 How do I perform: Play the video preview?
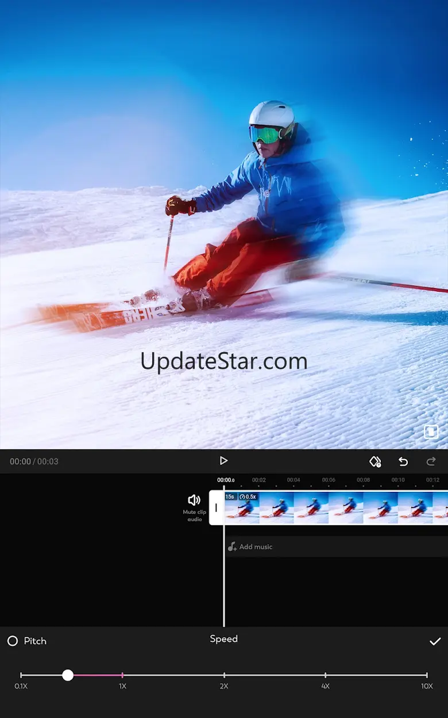(x=223, y=461)
